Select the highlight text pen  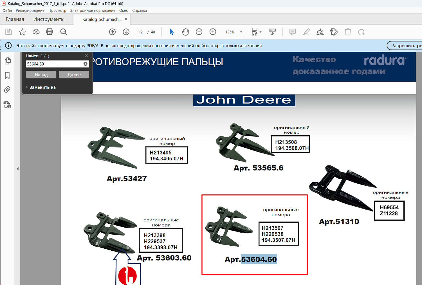306,32
